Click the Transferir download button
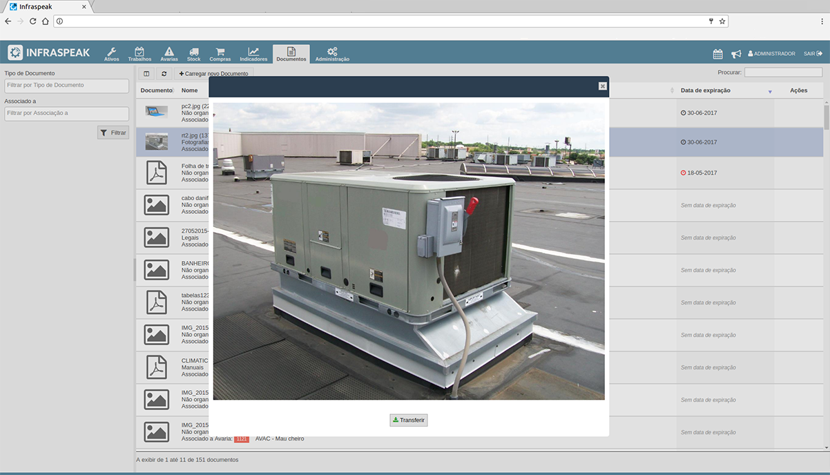Viewport: 830px width, 475px height. pyautogui.click(x=409, y=420)
